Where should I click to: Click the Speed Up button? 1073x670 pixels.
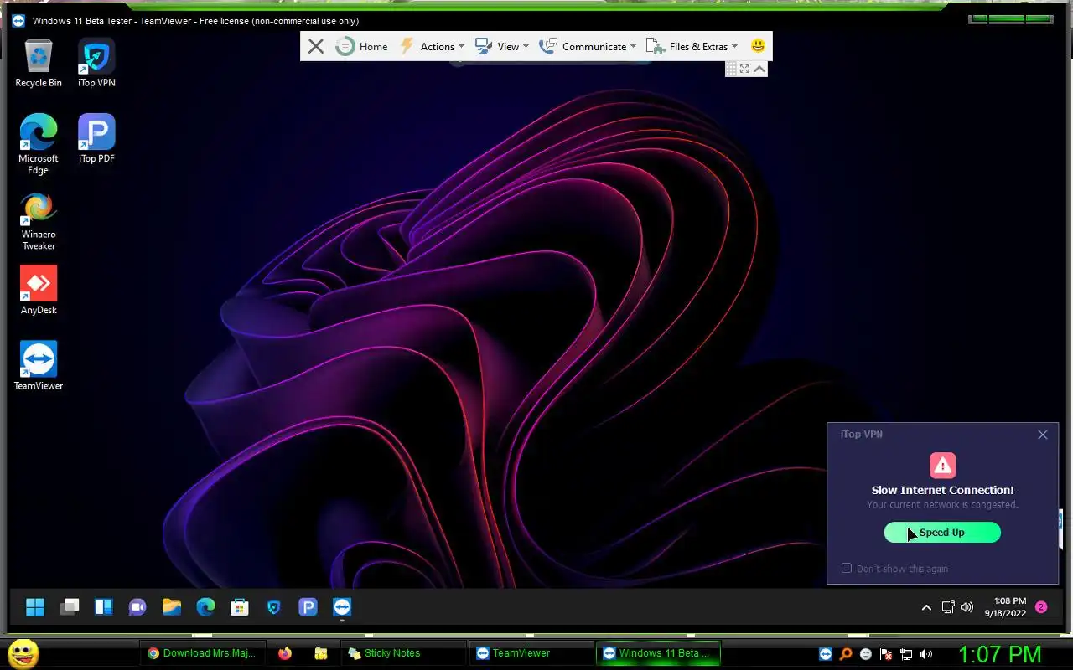point(942,533)
